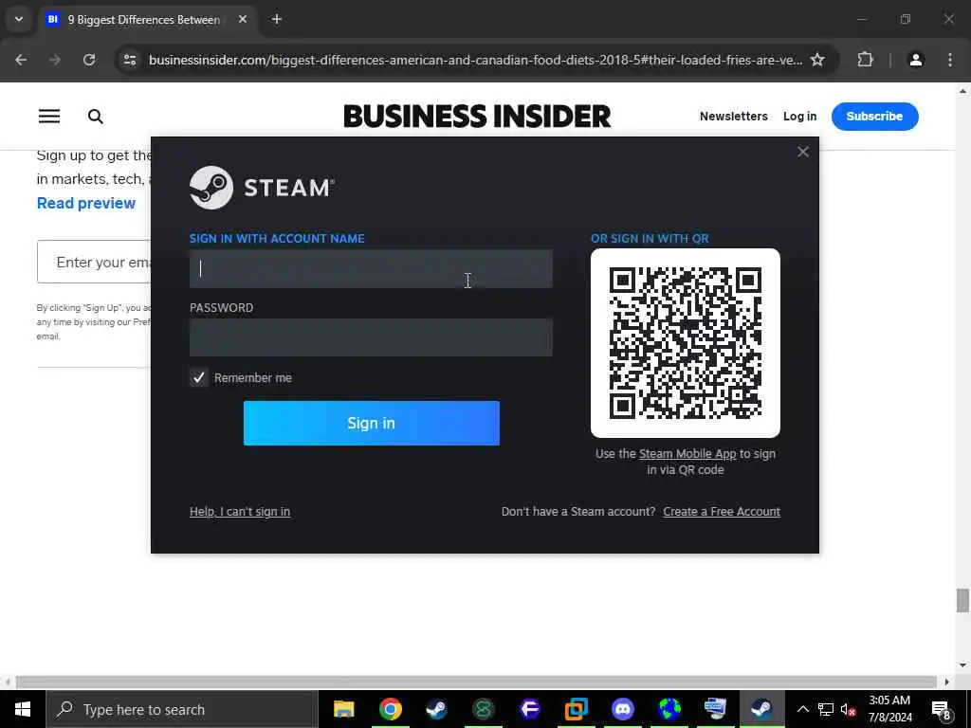Click the taskbar search box

pos(182,709)
